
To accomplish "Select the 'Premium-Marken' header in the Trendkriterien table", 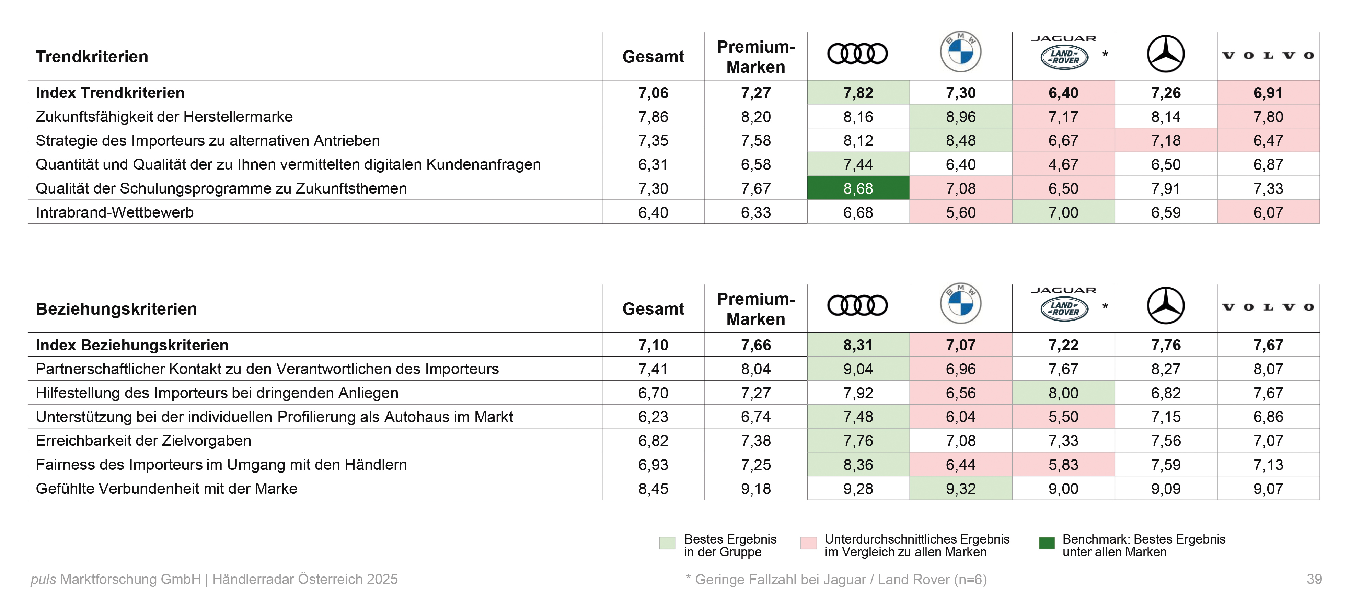I will pyautogui.click(x=756, y=57).
